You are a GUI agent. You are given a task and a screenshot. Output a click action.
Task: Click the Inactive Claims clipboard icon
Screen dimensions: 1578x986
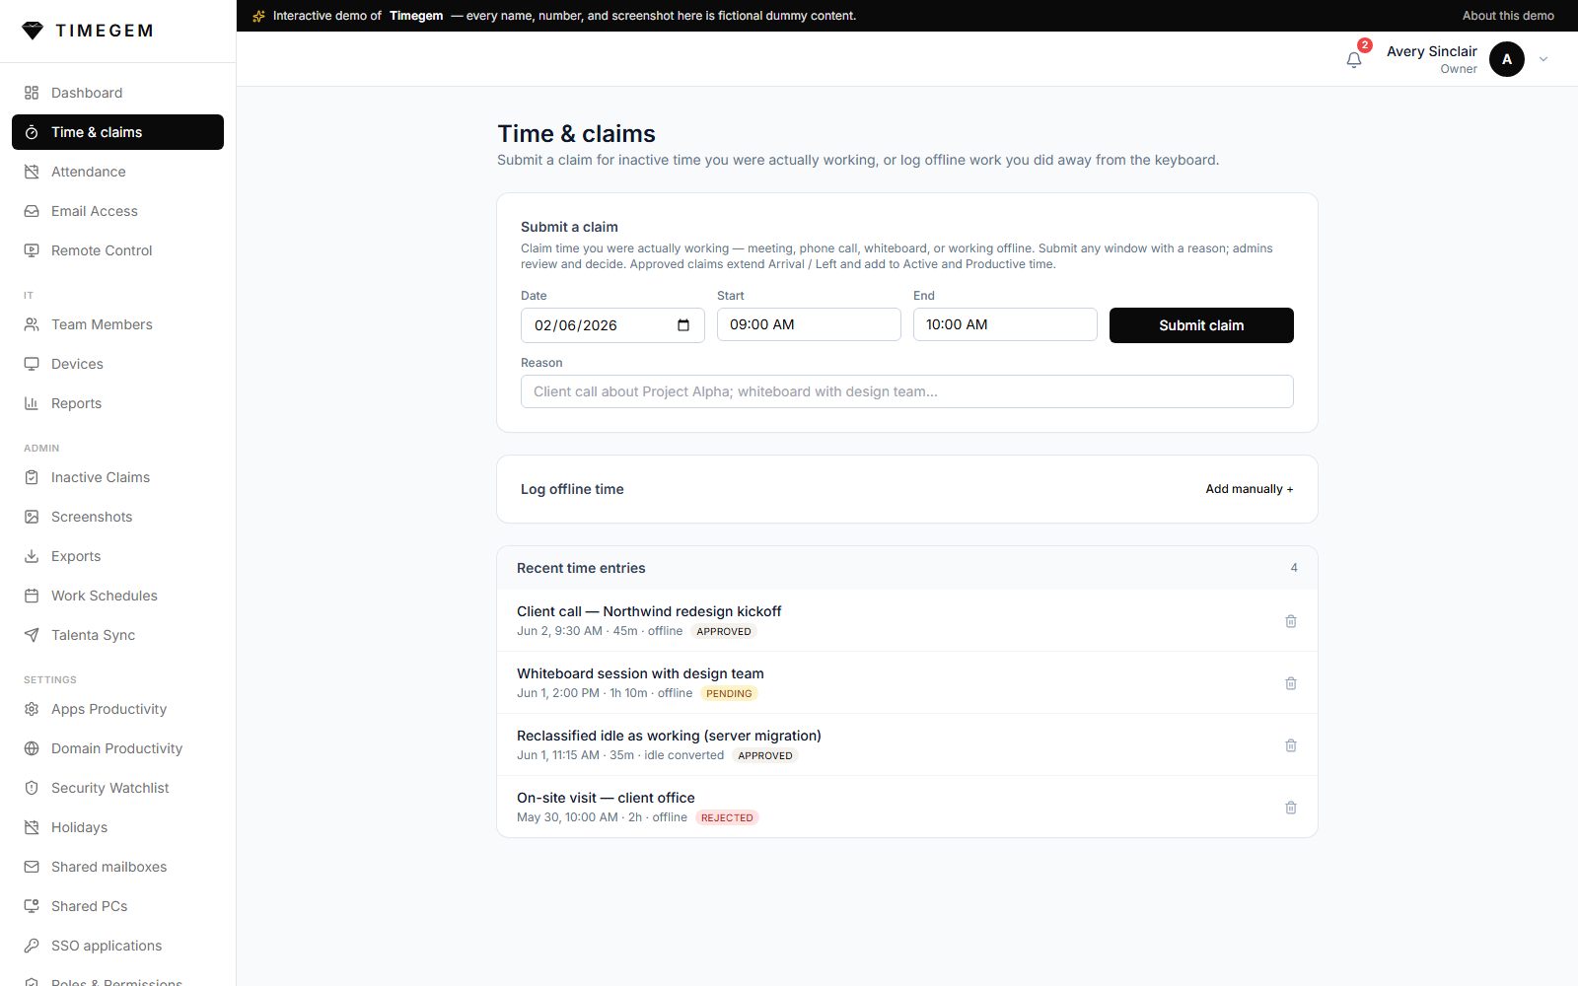(32, 477)
